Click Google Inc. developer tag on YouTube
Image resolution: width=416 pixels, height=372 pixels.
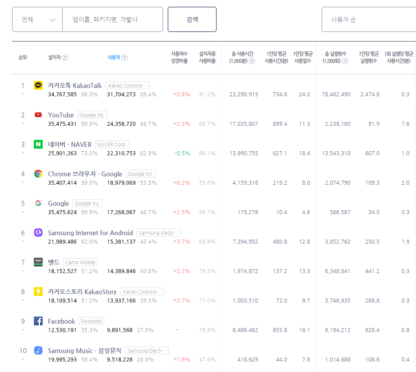tap(92, 115)
